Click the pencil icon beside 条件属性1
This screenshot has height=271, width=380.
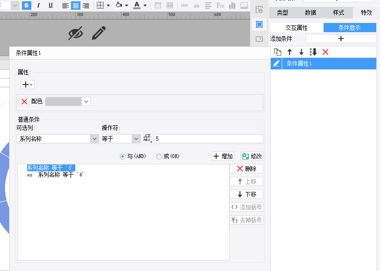276,63
